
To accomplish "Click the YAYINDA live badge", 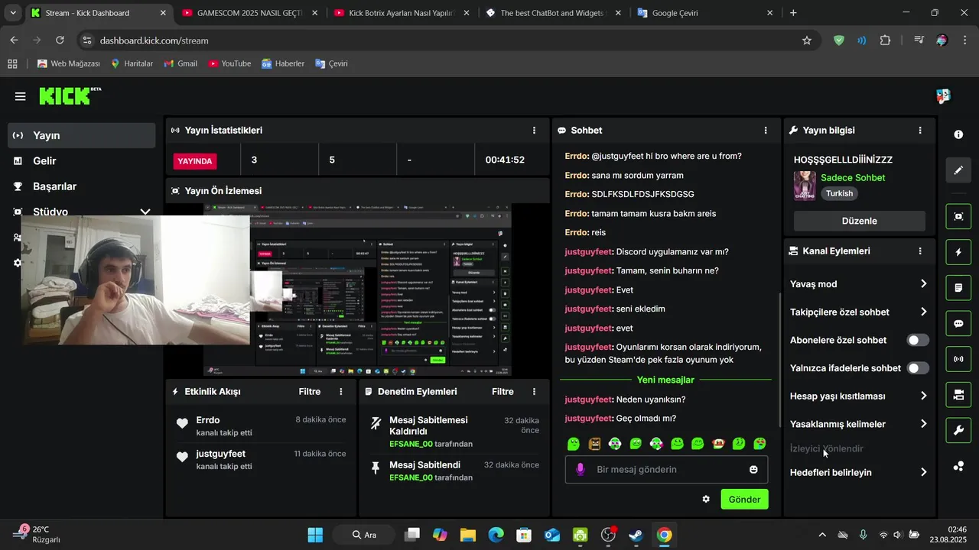I will (195, 161).
